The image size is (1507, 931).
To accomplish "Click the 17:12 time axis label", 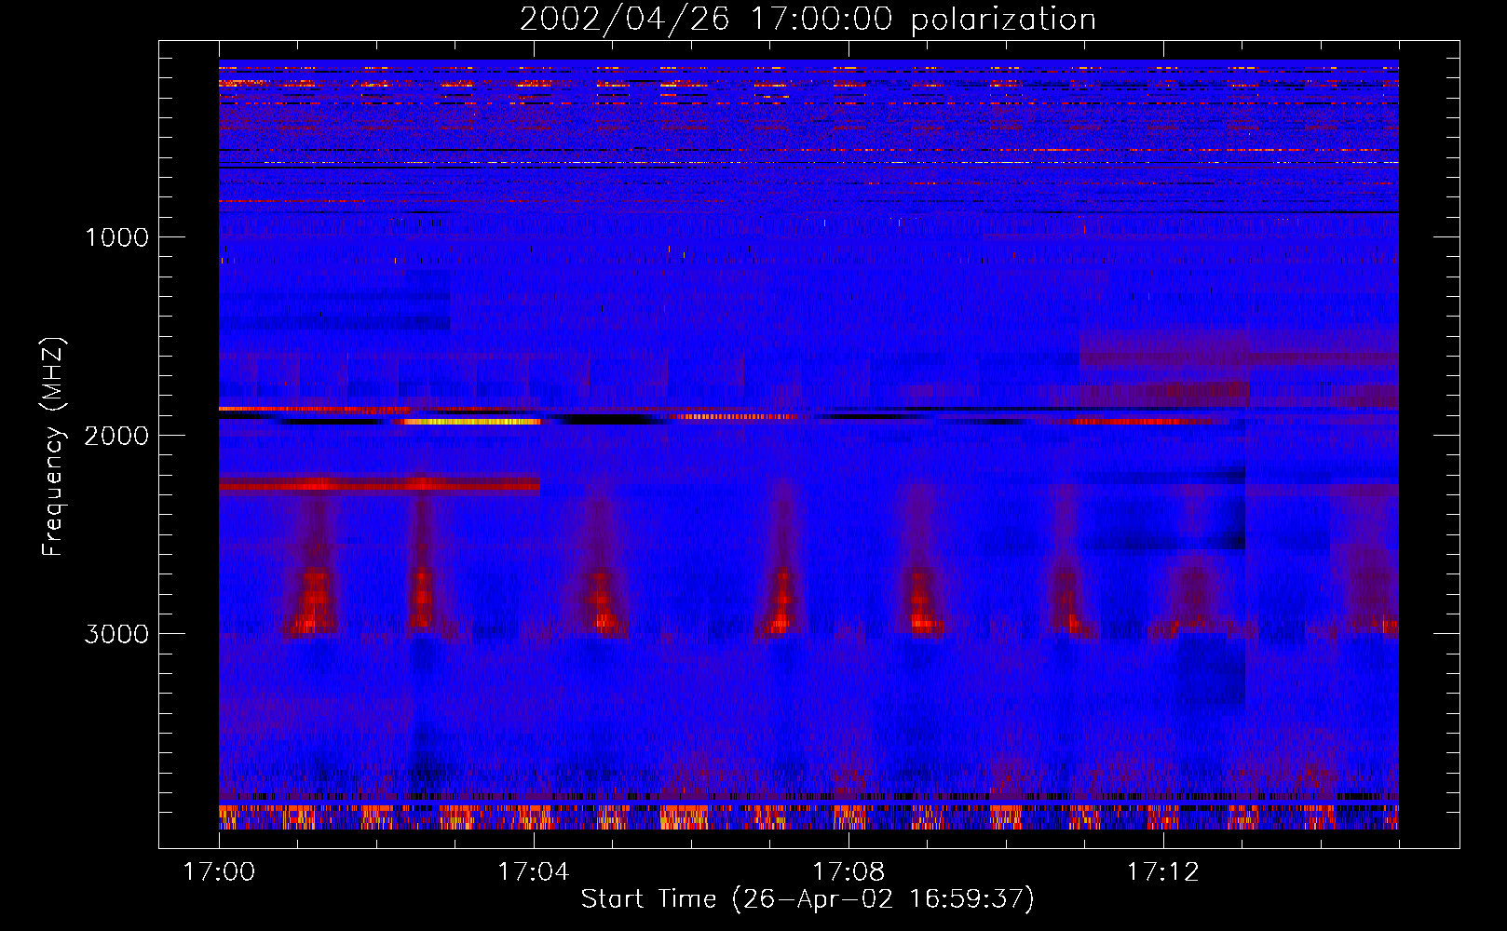I will click(x=1163, y=872).
